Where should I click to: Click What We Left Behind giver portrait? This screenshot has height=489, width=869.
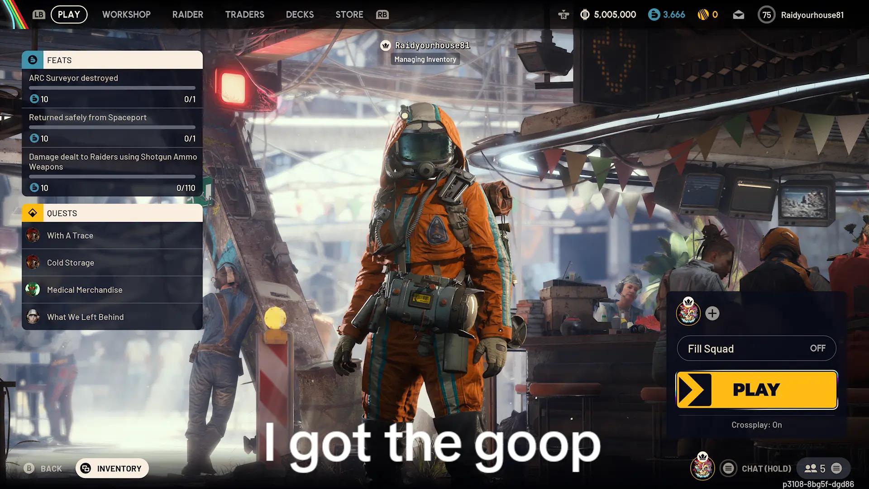(33, 317)
